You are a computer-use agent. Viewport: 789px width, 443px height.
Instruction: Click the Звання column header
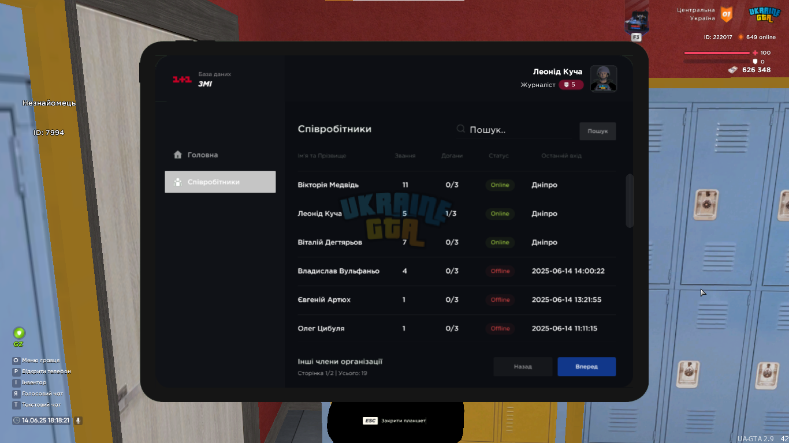point(405,156)
